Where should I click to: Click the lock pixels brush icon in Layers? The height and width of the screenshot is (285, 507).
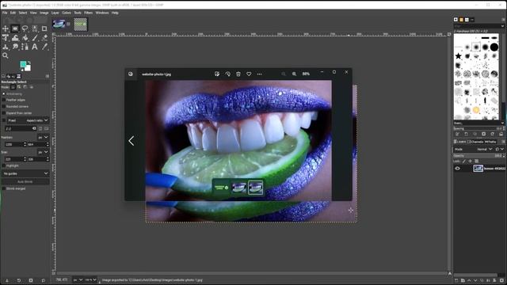point(464,161)
